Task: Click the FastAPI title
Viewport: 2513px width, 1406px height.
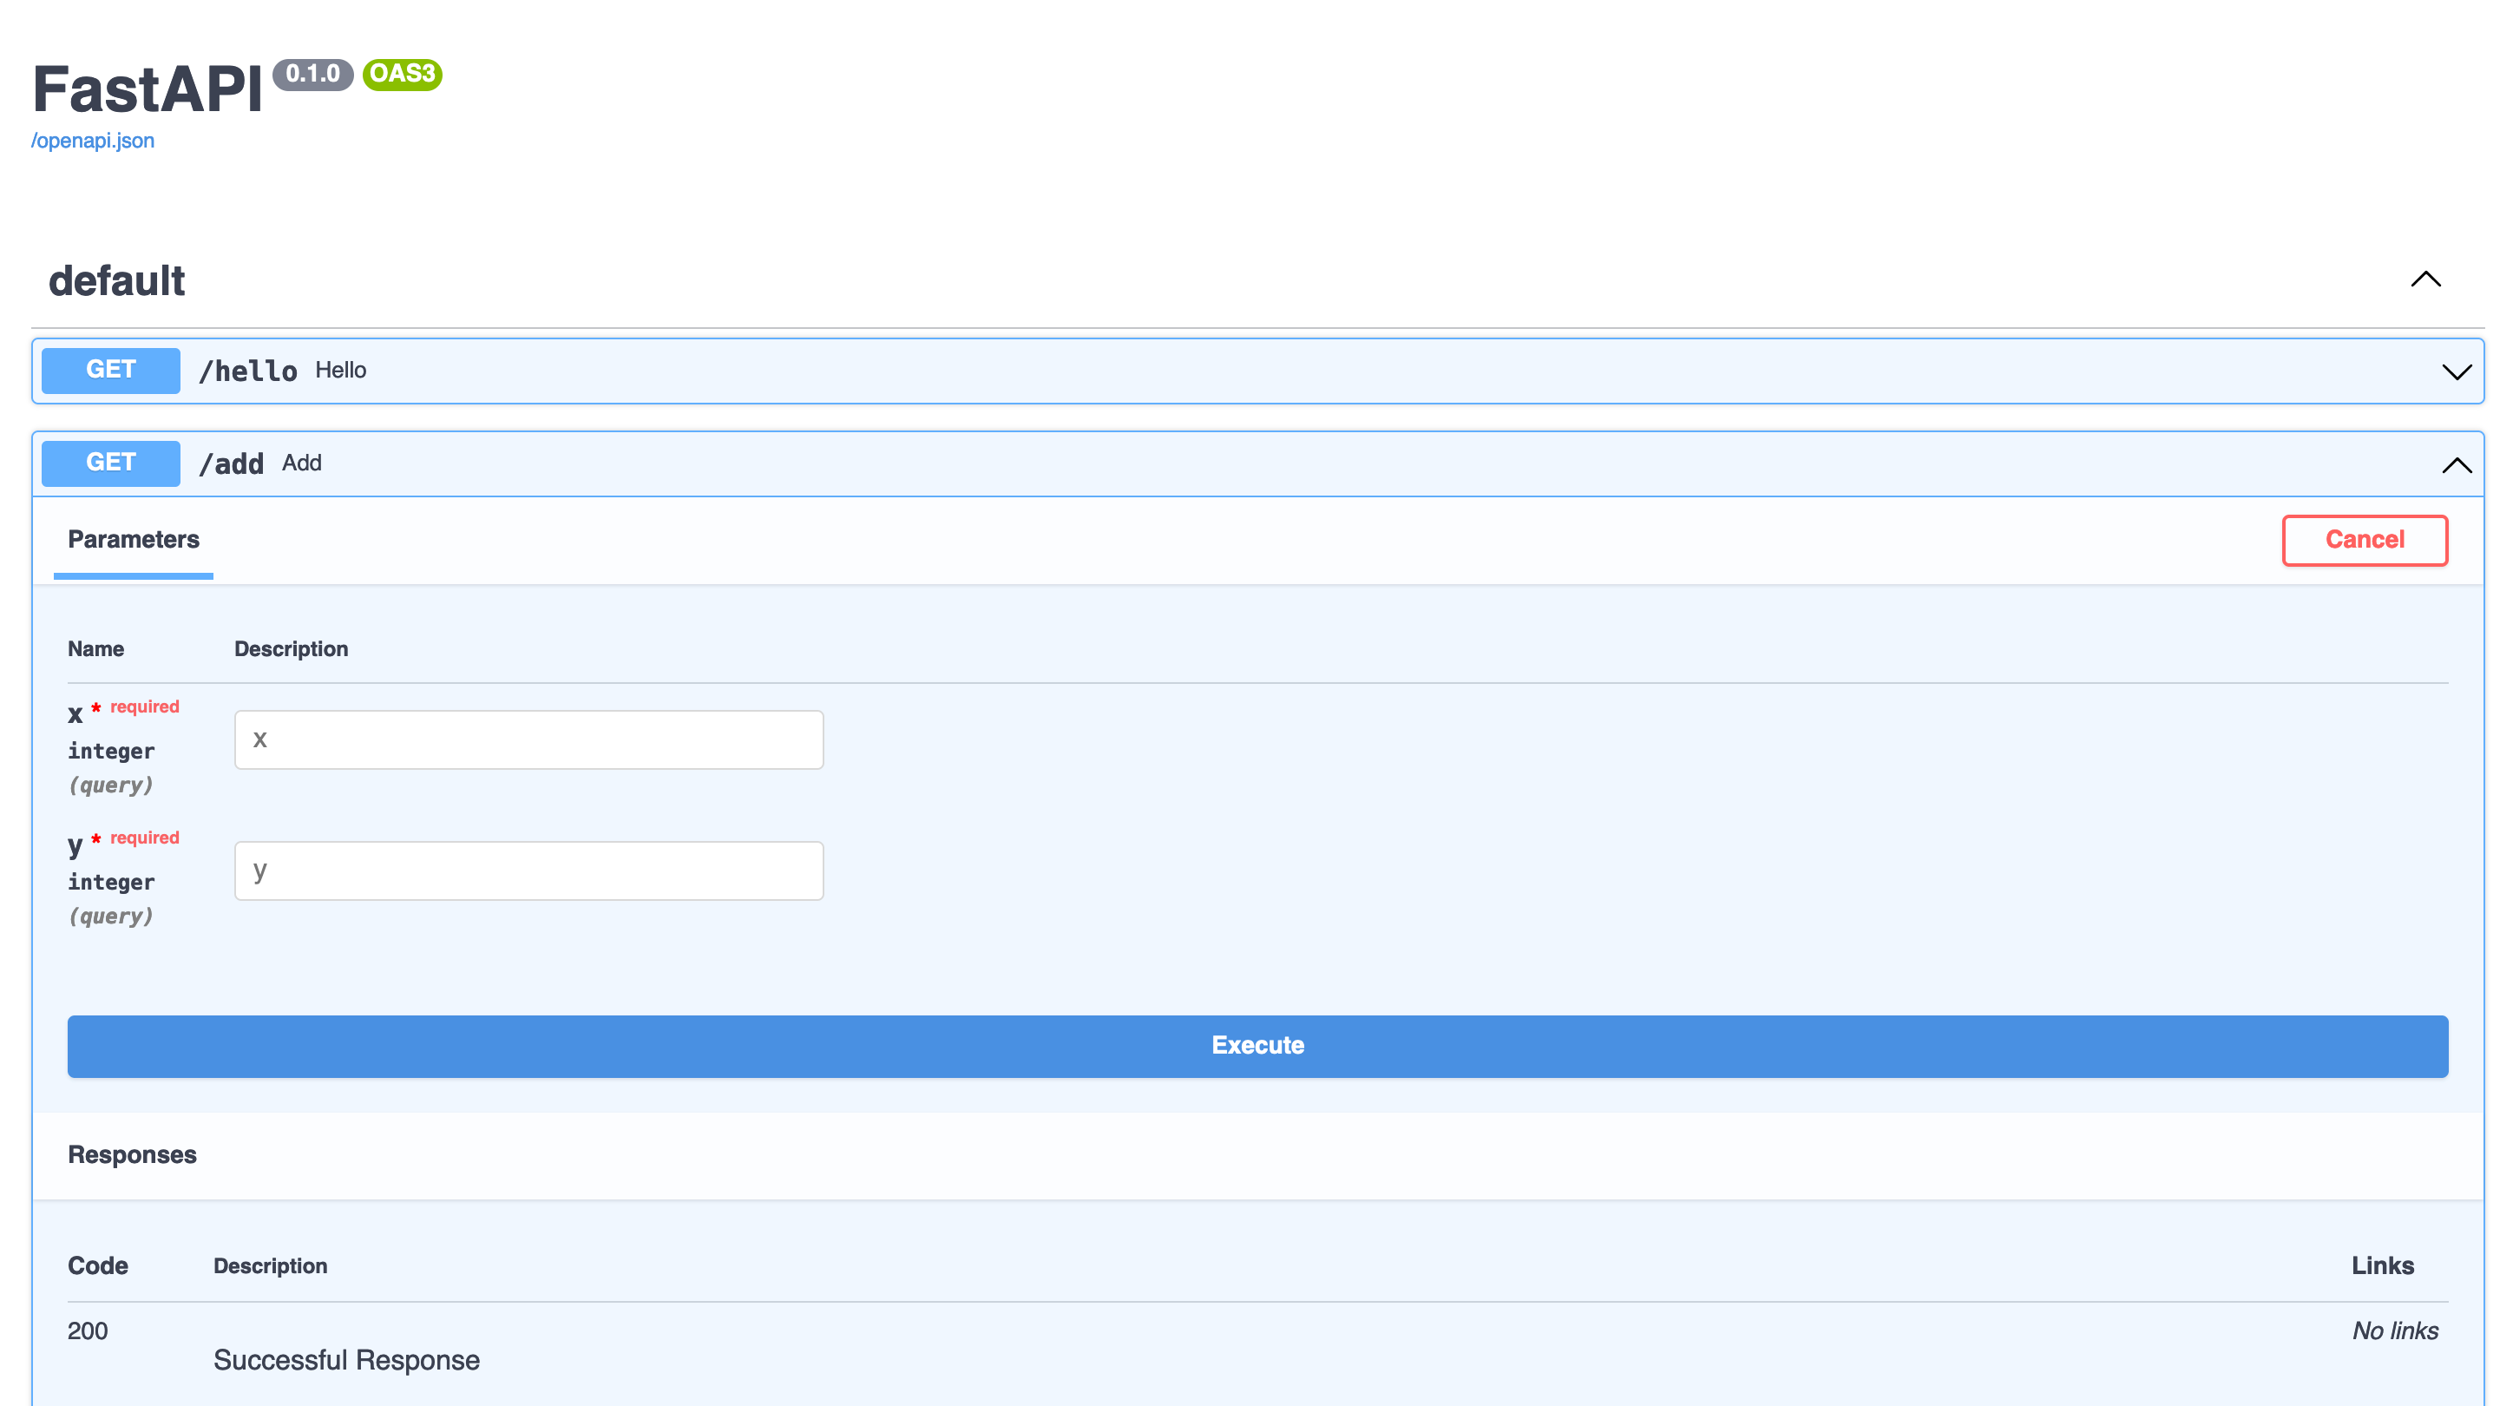Action: tap(148, 89)
